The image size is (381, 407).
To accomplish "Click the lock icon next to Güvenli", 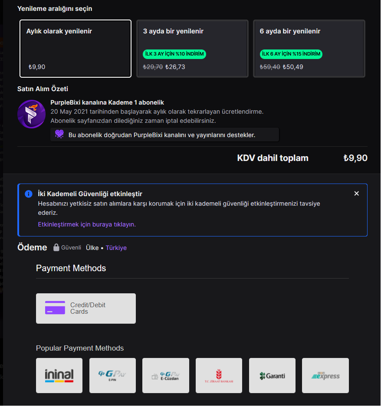I will click(x=56, y=248).
